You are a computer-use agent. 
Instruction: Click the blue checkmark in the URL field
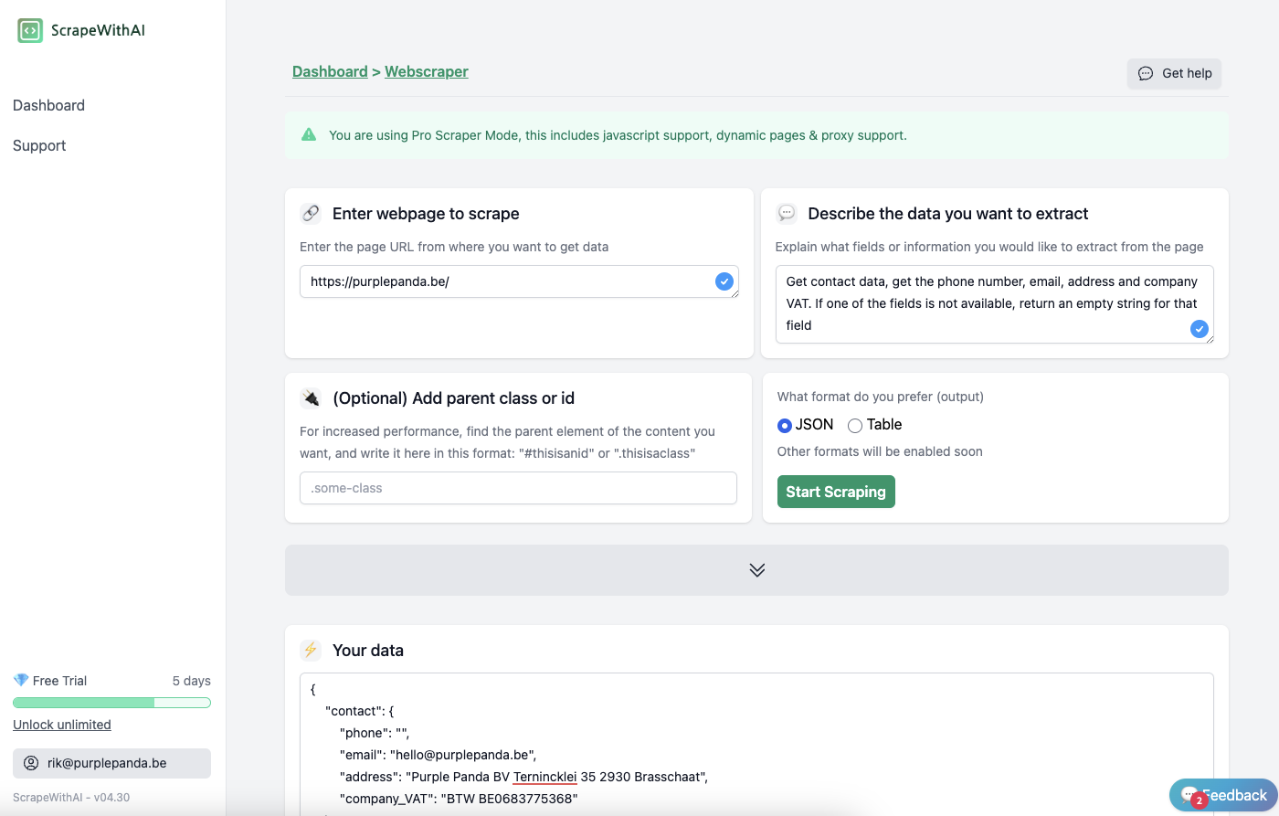724,281
